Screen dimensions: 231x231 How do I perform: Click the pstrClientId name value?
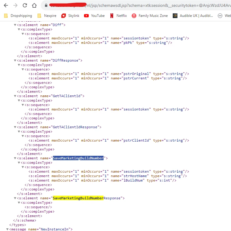136,140
